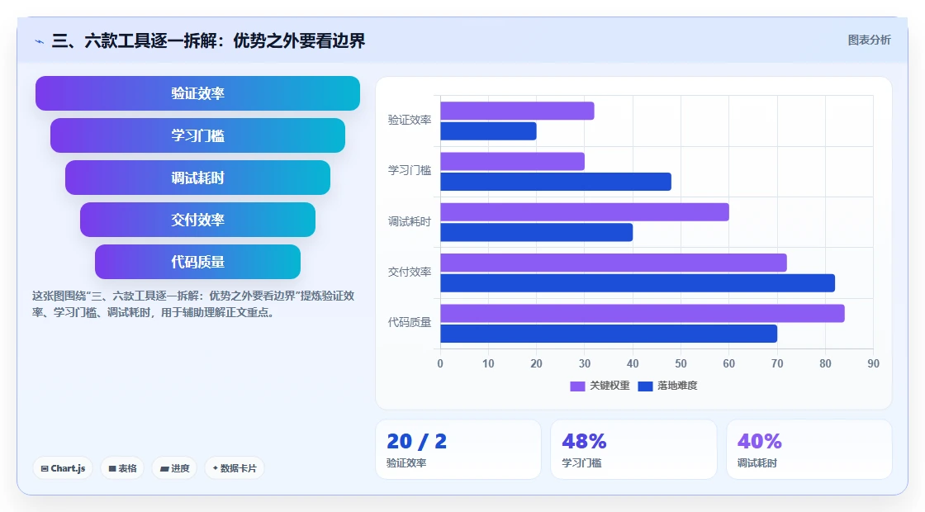
Task: Click the 图表分析 label in header
Action: (x=869, y=40)
